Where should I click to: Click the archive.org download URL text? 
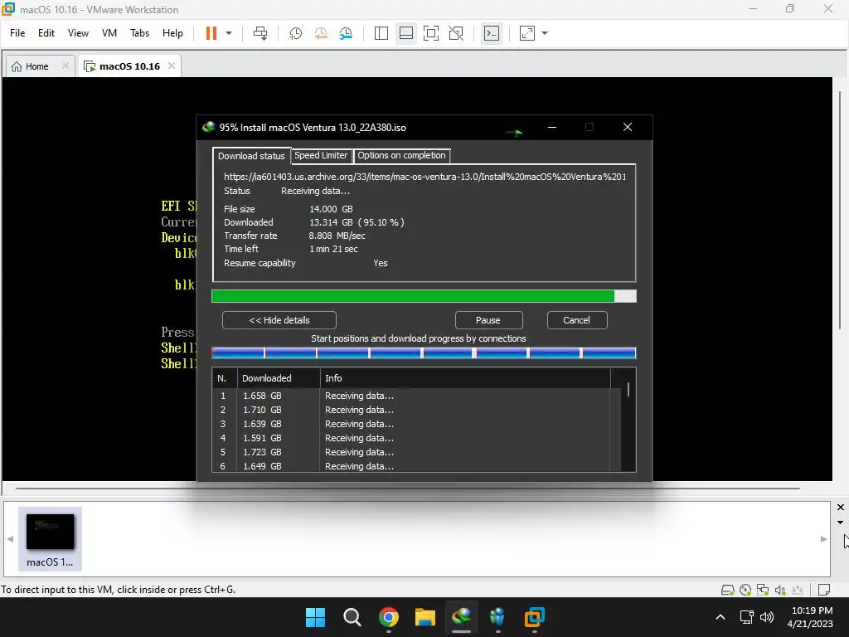tap(425, 177)
